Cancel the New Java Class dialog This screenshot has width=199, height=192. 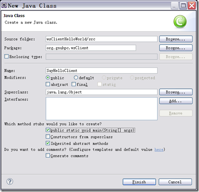pyautogui.click(x=175, y=182)
